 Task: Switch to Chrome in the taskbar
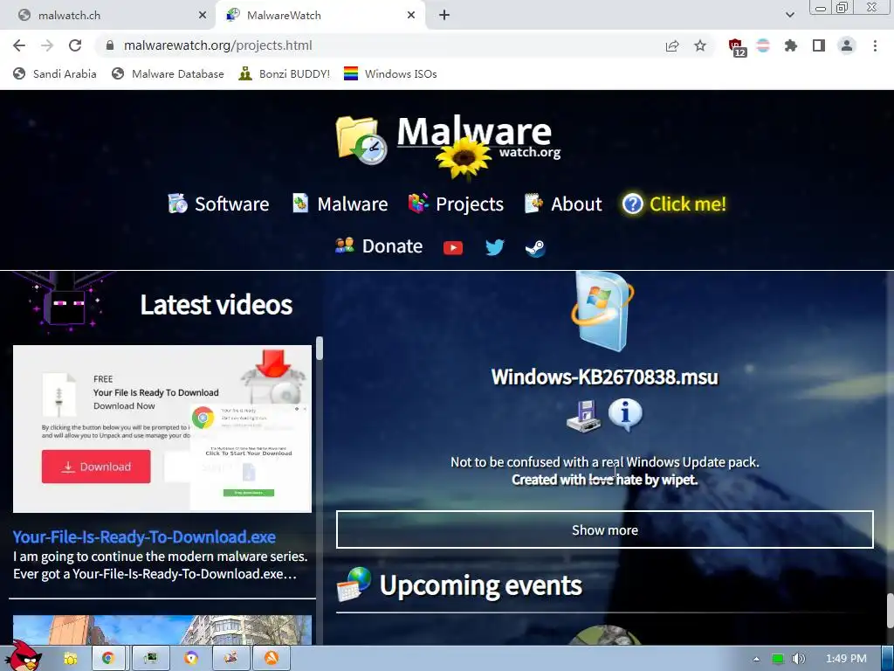point(107,659)
